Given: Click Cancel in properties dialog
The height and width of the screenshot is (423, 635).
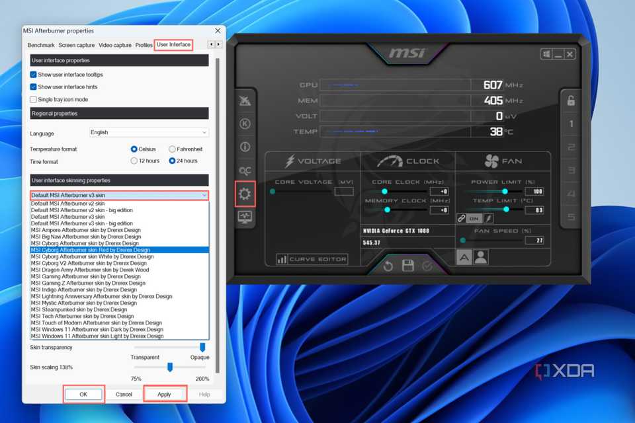Looking at the screenshot, I should point(124,395).
